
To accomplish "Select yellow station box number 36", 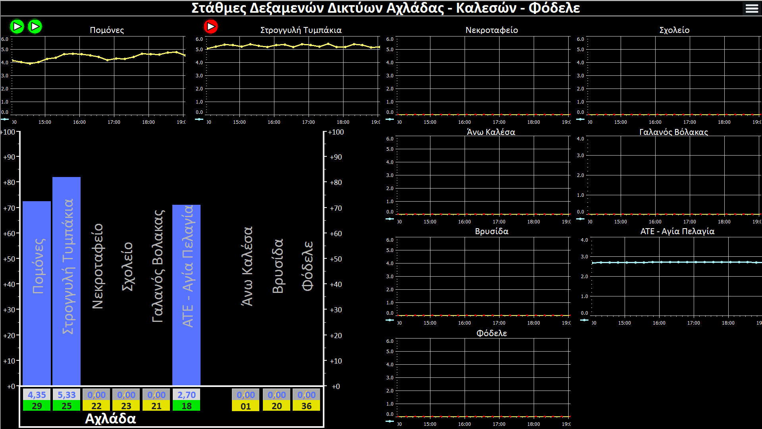I will [306, 406].
